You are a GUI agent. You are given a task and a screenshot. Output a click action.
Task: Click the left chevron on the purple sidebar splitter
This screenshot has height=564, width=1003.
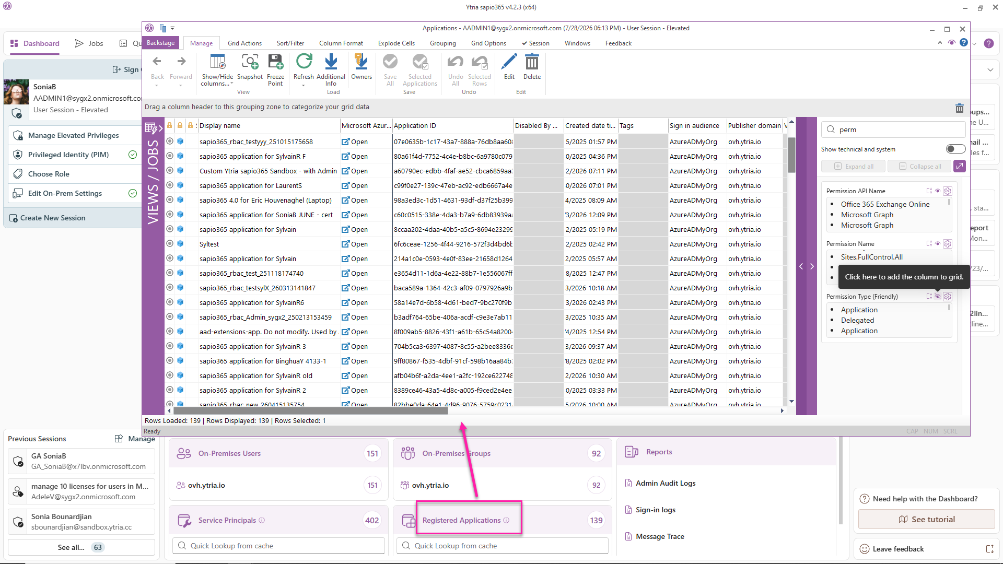pos(801,266)
